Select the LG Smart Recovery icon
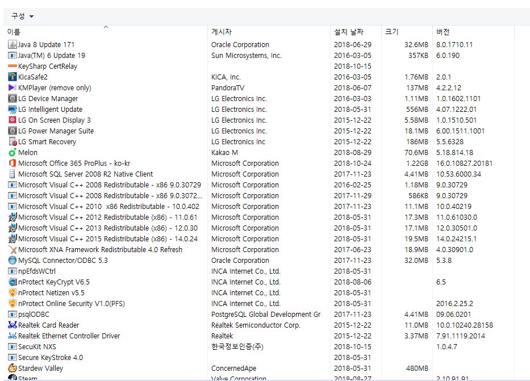The height and width of the screenshot is (381, 530). (12, 141)
